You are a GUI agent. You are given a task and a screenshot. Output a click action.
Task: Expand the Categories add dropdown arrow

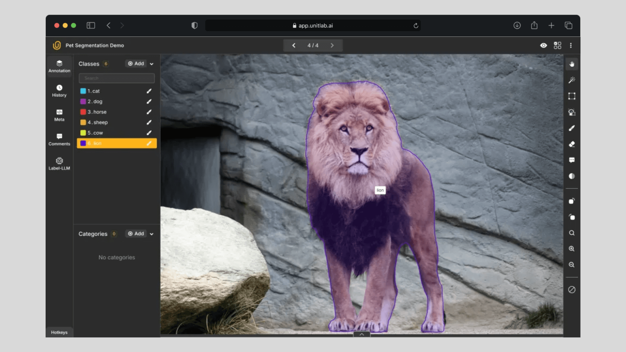152,234
